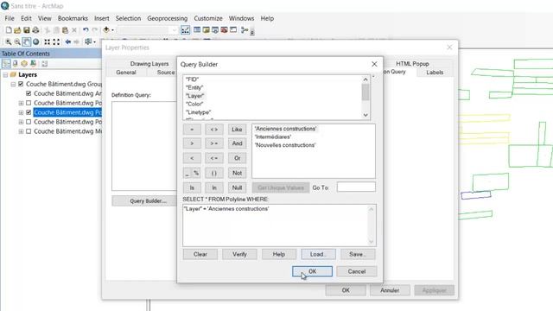The image size is (553, 311).
Task: Undo the last action with the blue arrow
Action: [x=86, y=30]
